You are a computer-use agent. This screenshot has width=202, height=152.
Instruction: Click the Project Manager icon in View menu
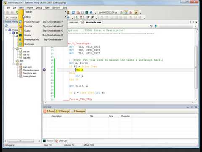21,22
